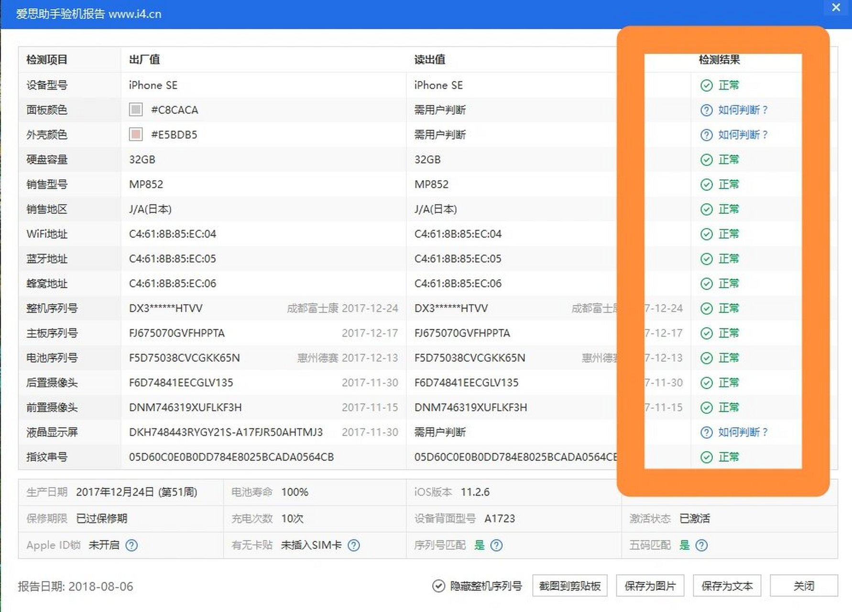
Task: Click the #C8CACA panel color swatch
Action: coord(136,109)
